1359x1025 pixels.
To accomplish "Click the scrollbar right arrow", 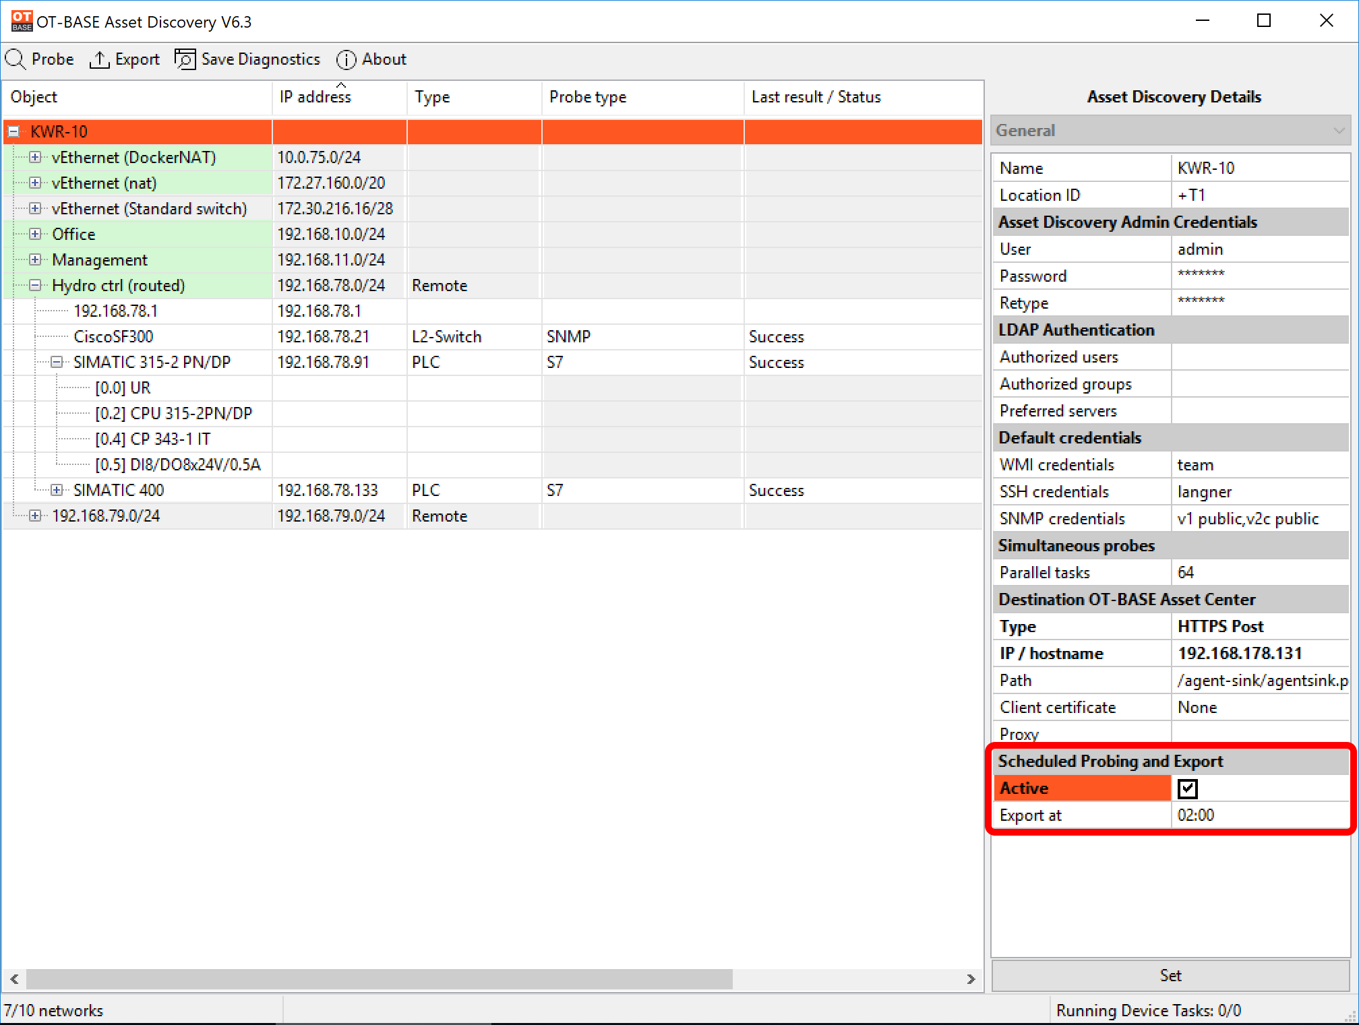I will (971, 979).
